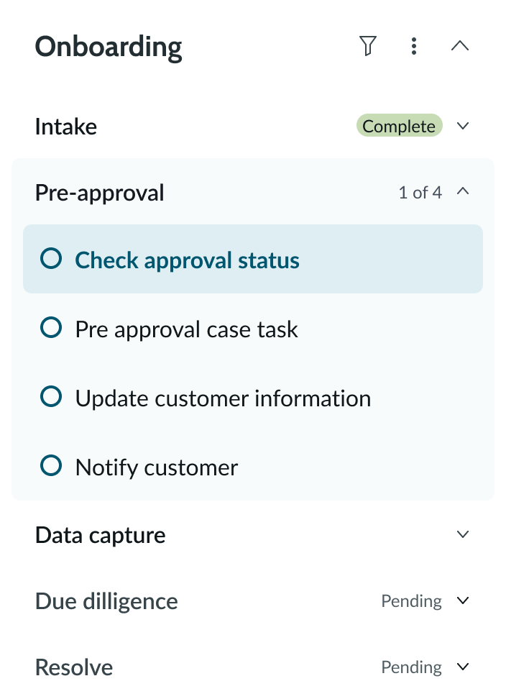Screen dimensions: 506x699
Task: Open the filter options
Action: 367,46
